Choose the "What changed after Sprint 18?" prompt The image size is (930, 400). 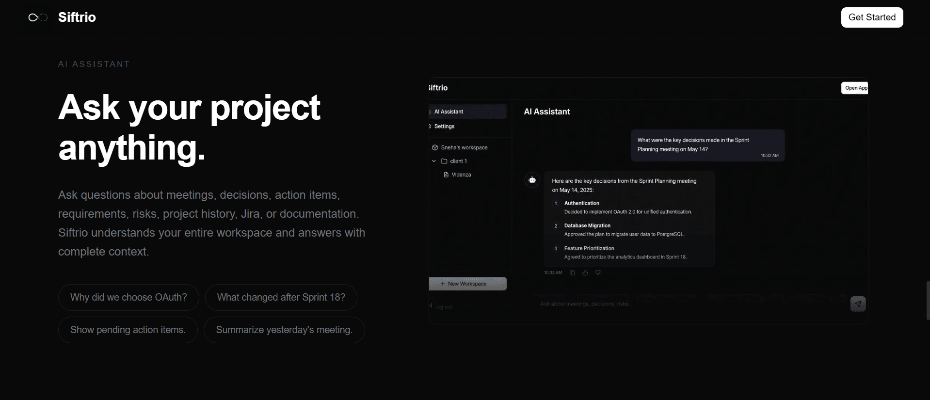tap(281, 297)
